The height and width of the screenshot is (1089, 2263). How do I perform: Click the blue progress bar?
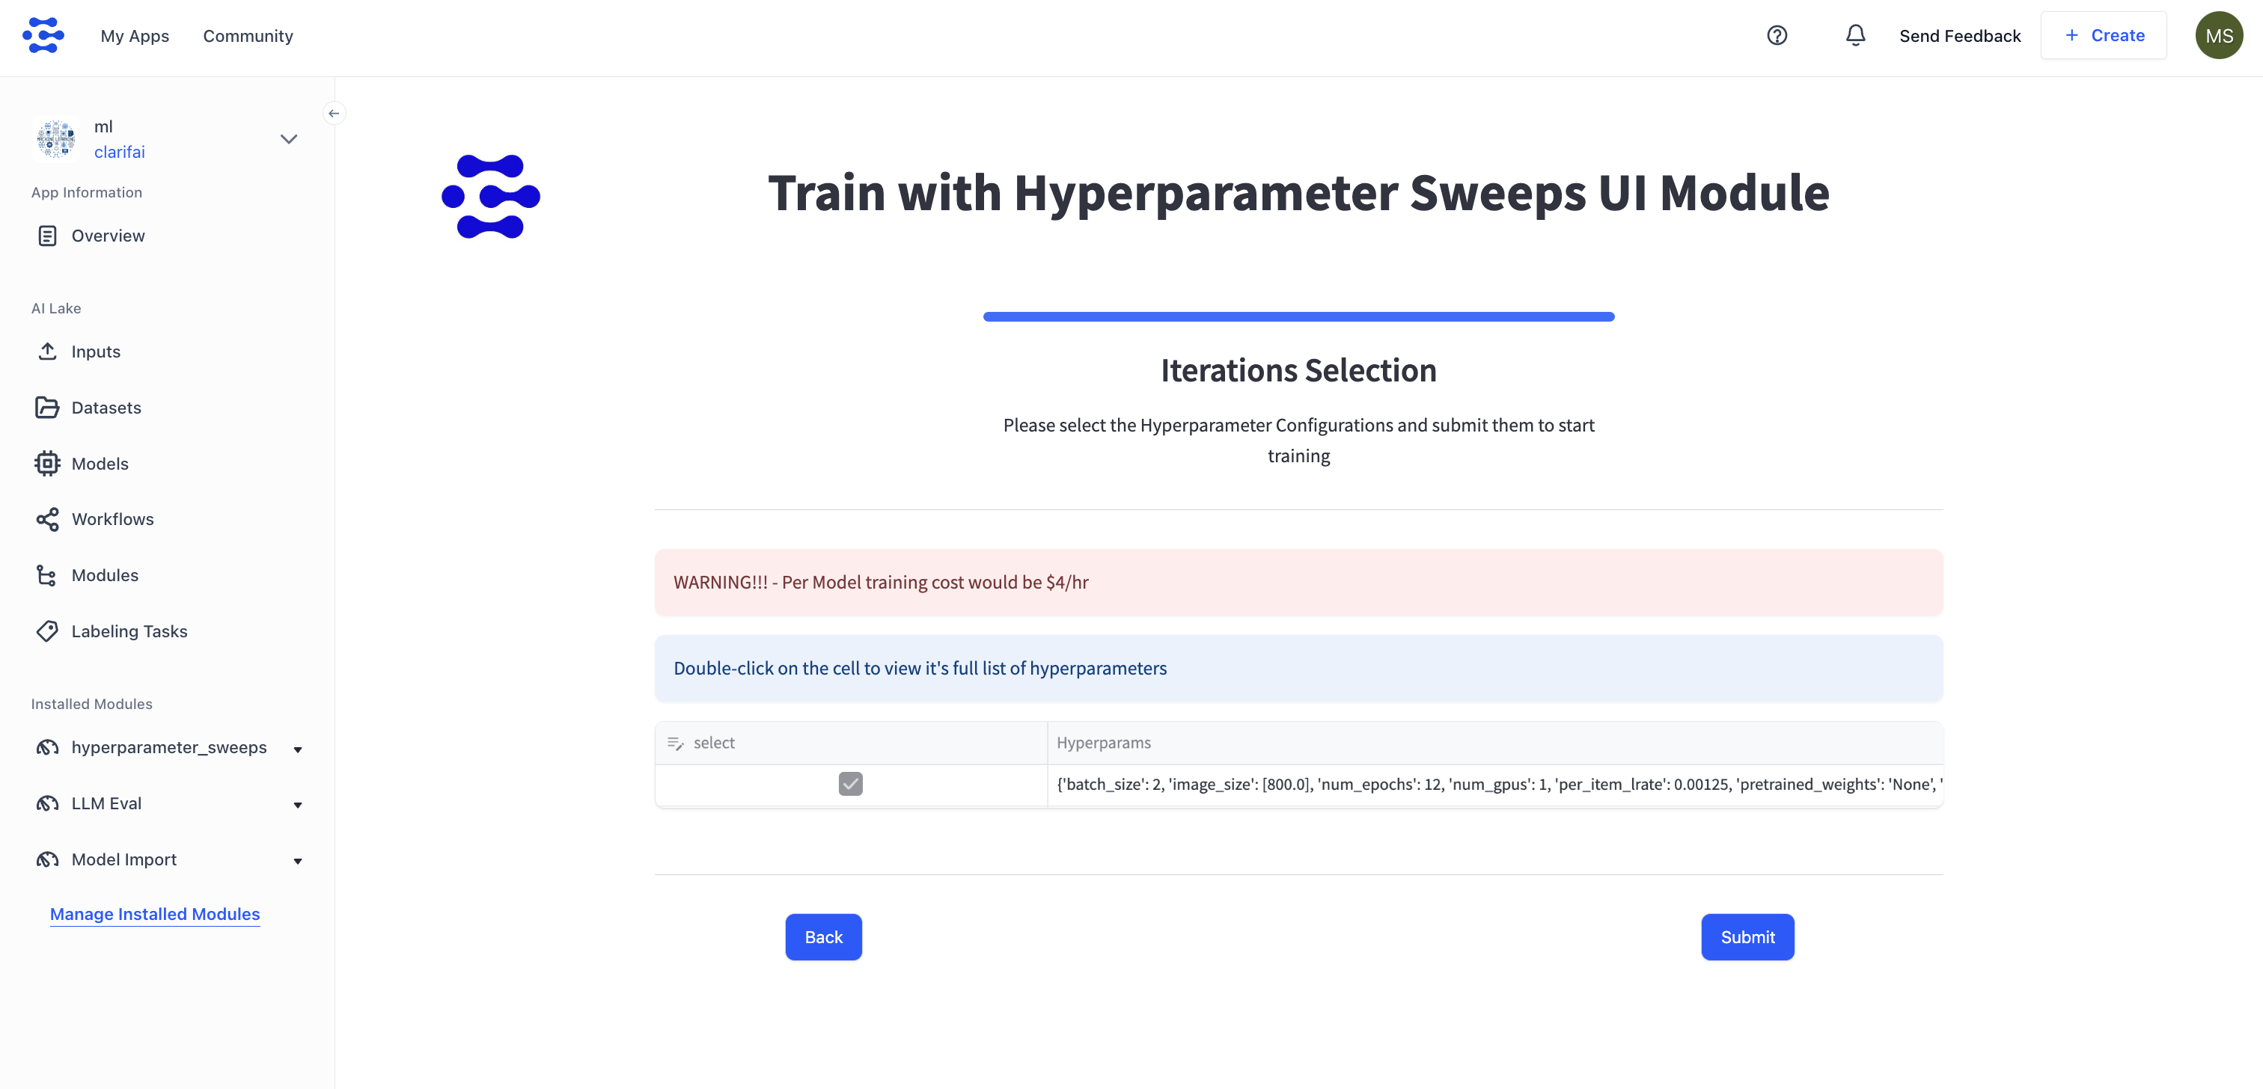point(1298,316)
